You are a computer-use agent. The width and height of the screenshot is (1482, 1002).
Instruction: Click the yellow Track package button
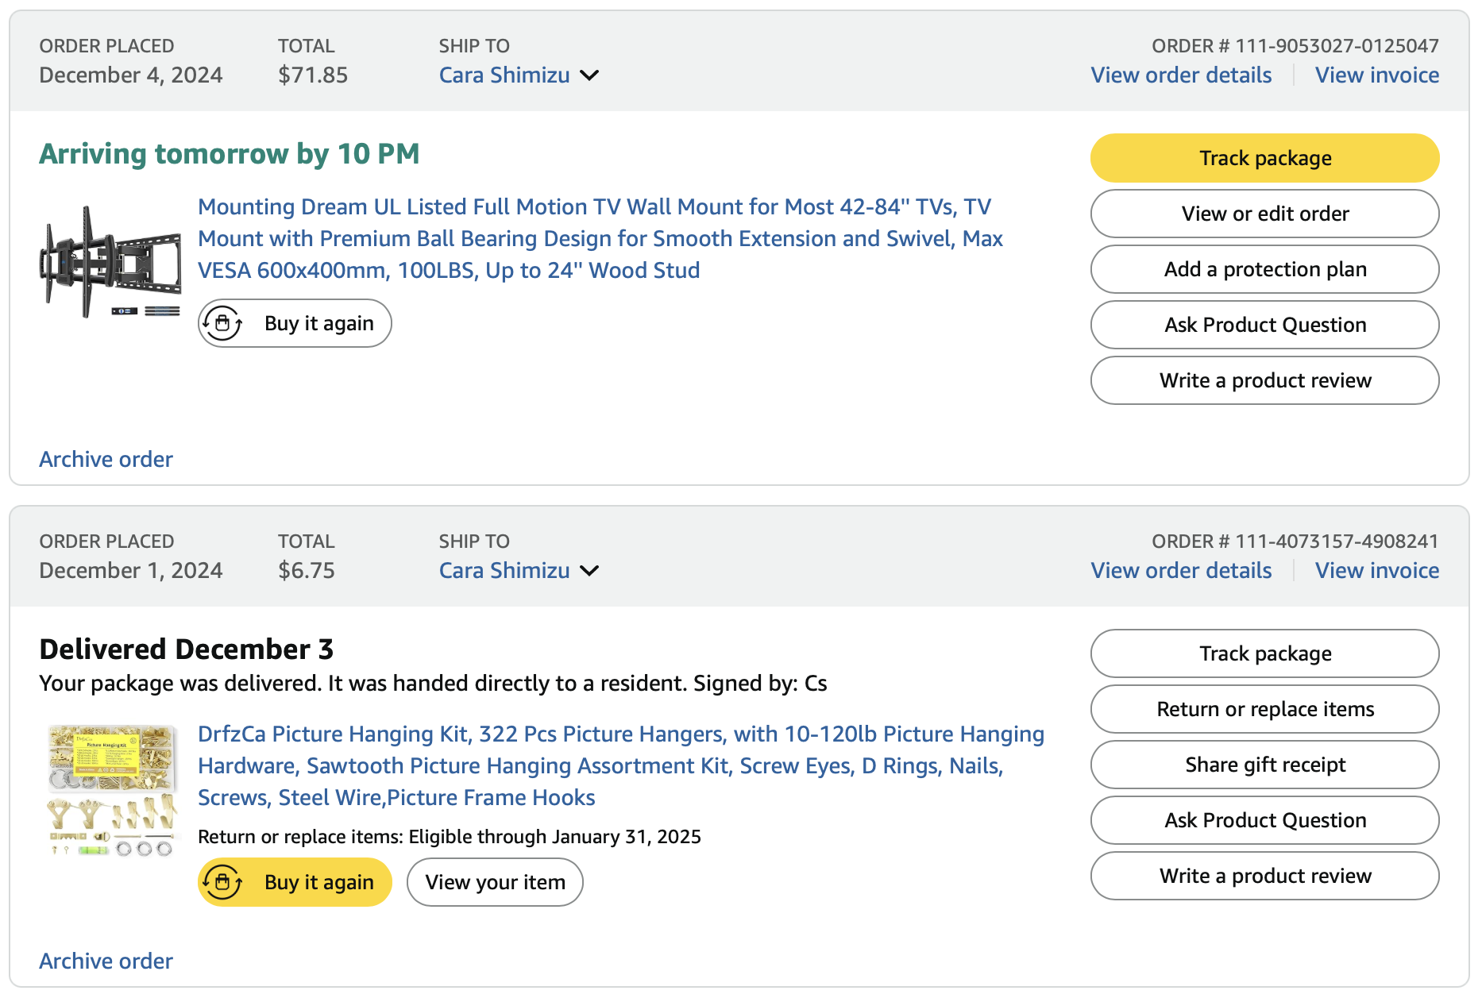(1264, 158)
